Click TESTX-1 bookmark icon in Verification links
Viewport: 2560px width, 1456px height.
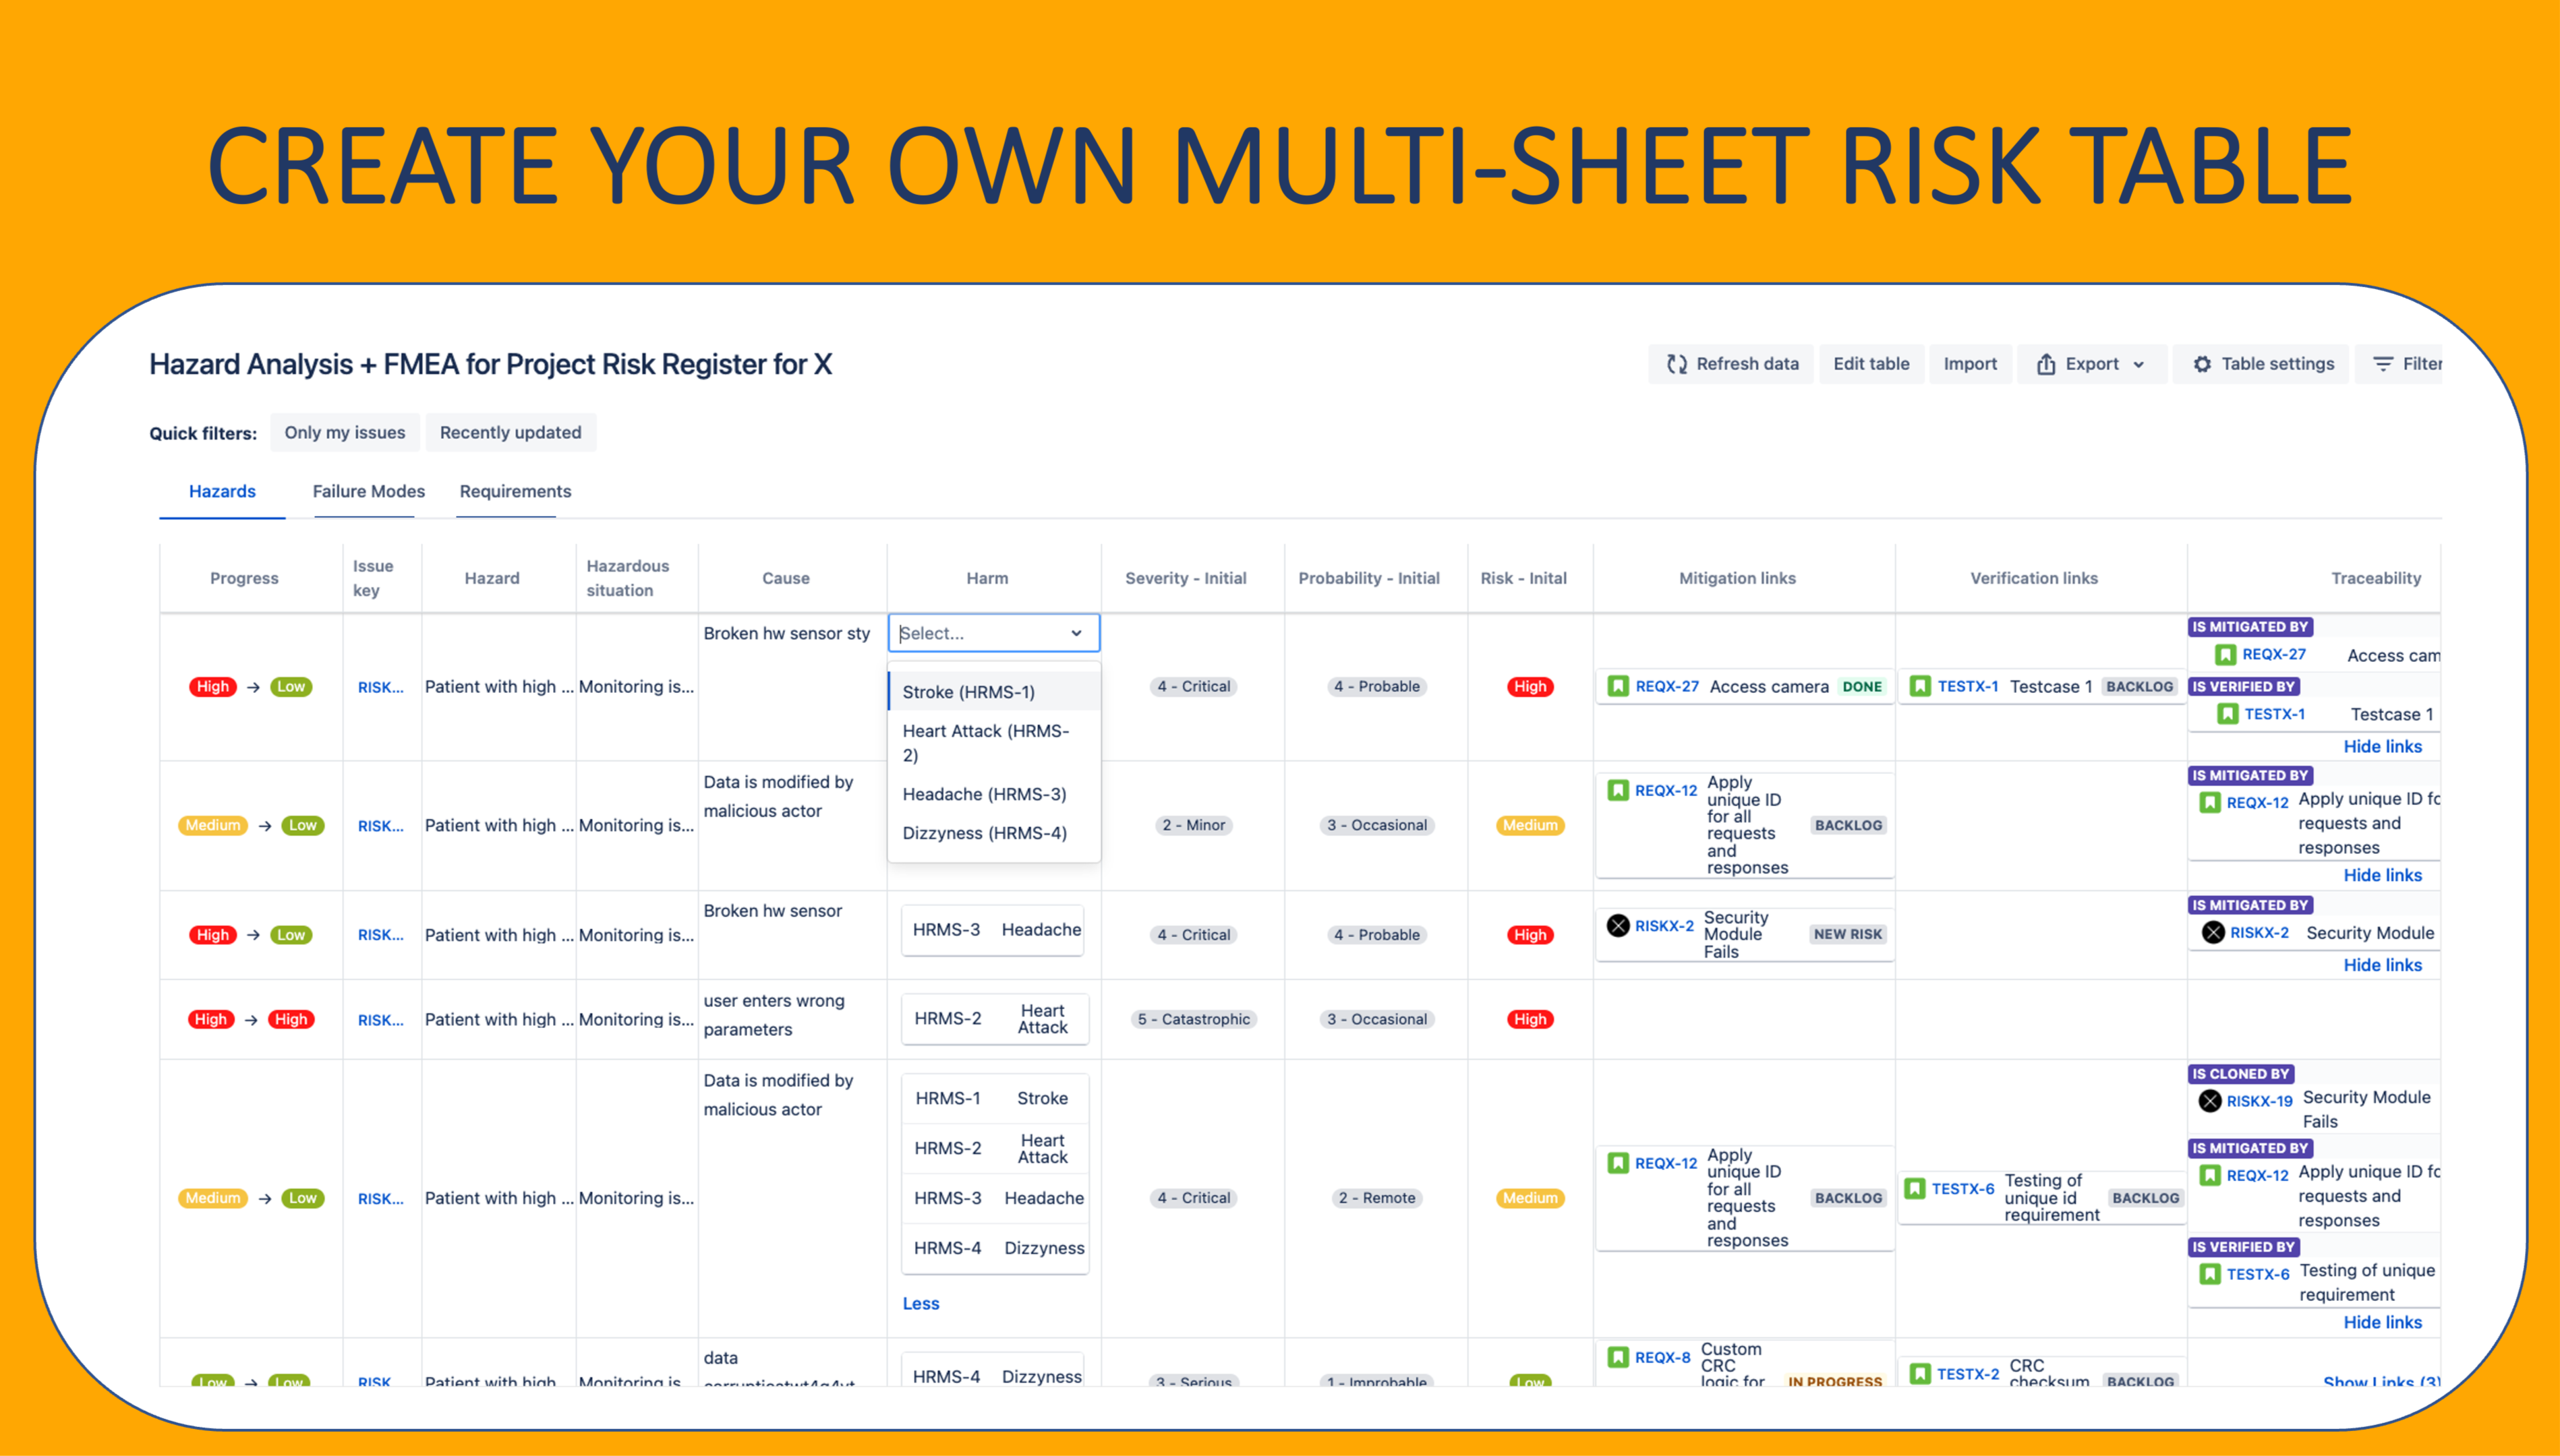point(1920,686)
